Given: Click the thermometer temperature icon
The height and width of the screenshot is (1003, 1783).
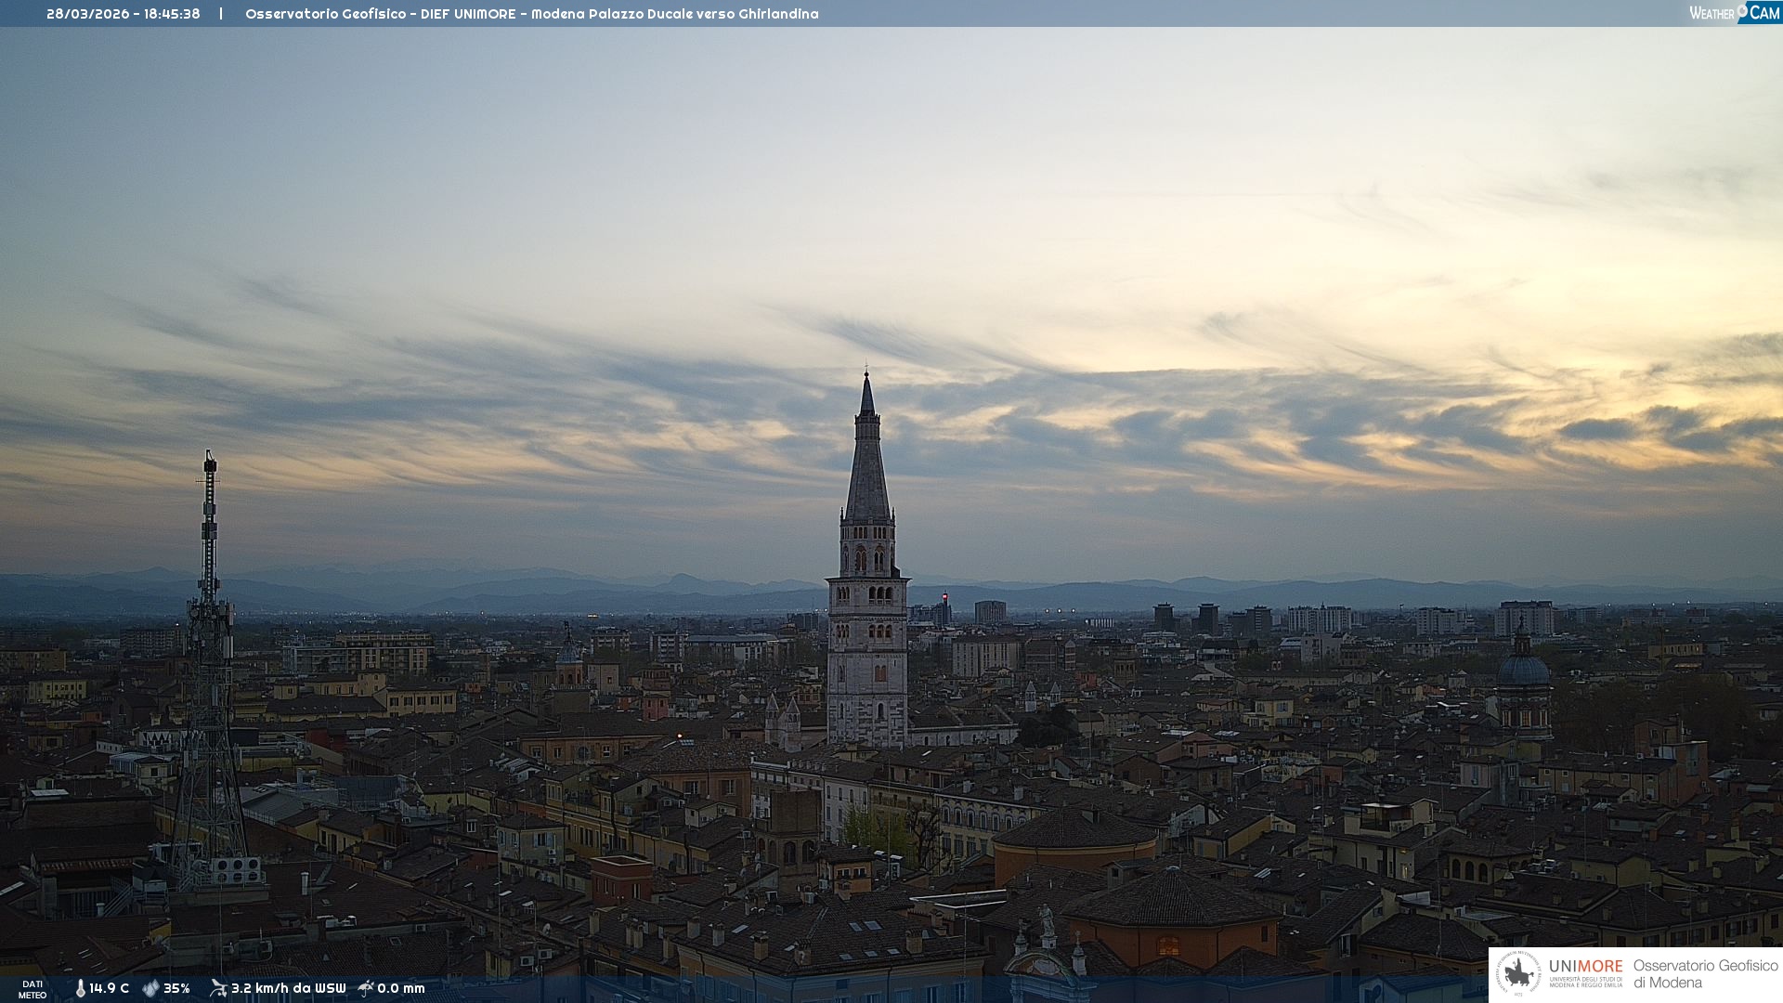Looking at the screenshot, I should [80, 989].
